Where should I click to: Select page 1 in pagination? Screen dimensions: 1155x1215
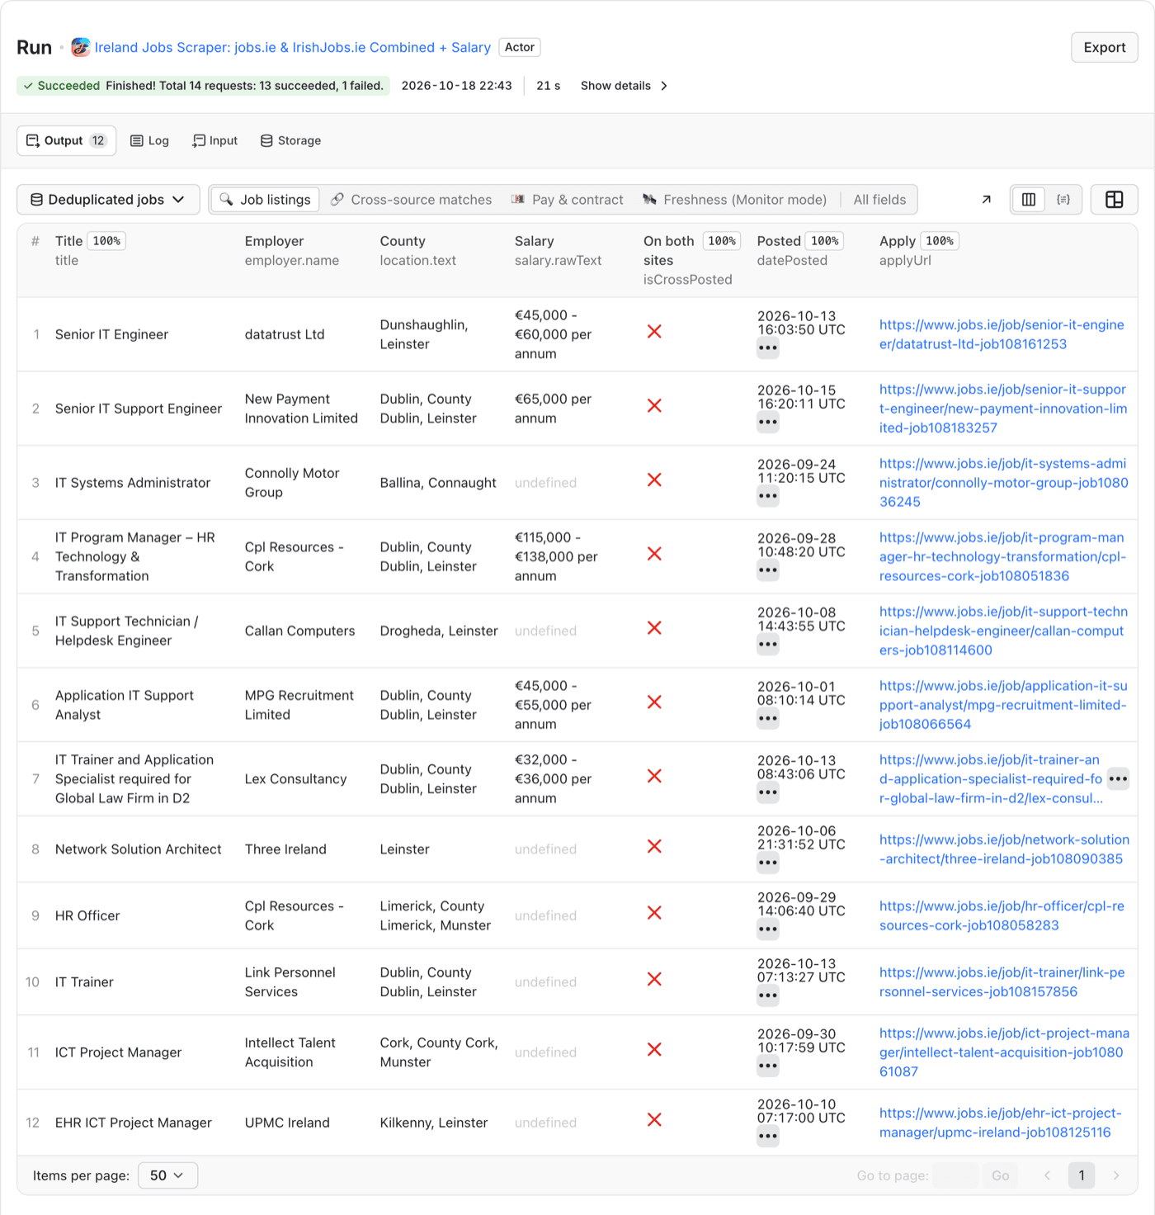1081,1175
